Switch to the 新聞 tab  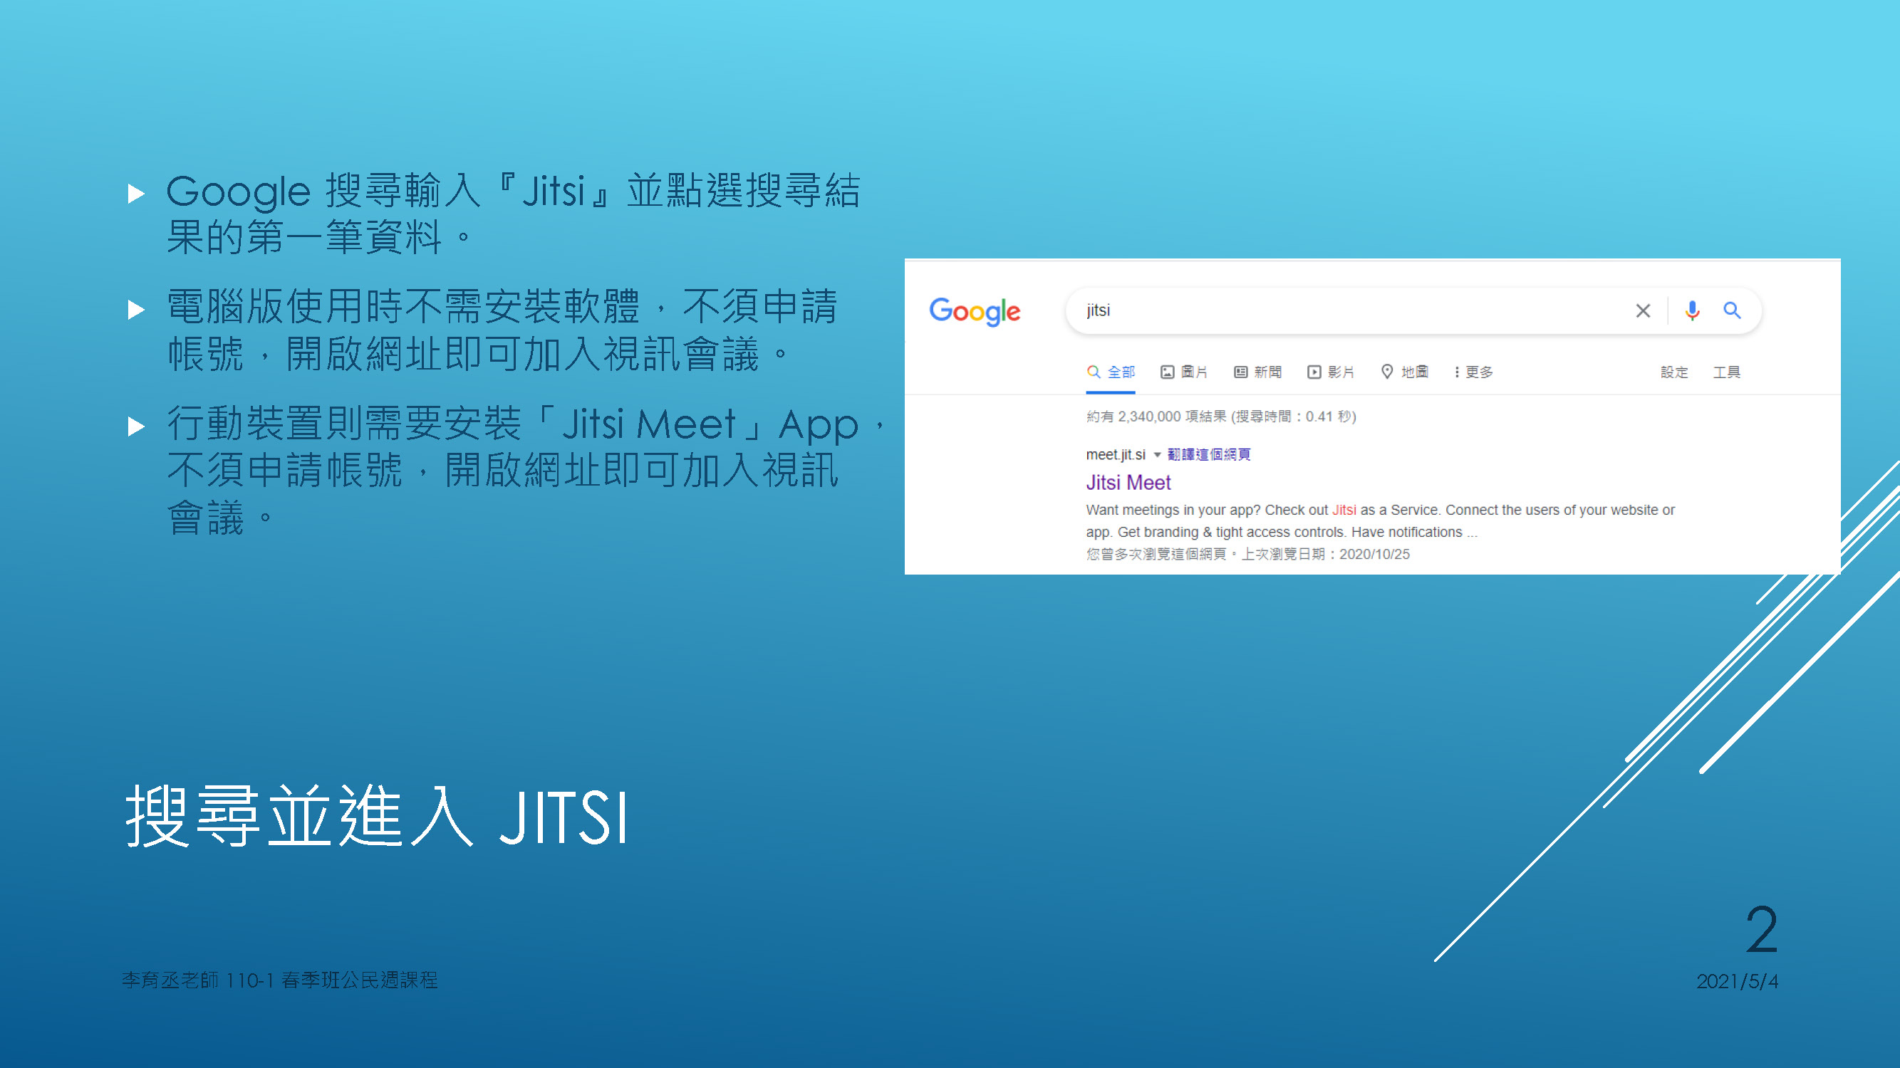[1257, 372]
